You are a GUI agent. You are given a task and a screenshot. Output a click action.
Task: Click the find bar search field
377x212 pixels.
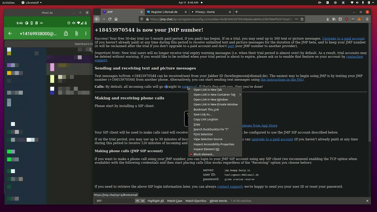point(115,201)
